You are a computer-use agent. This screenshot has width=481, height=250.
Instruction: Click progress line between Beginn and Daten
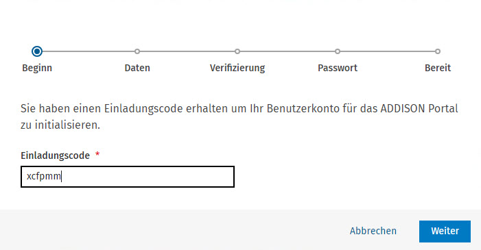[89, 51]
